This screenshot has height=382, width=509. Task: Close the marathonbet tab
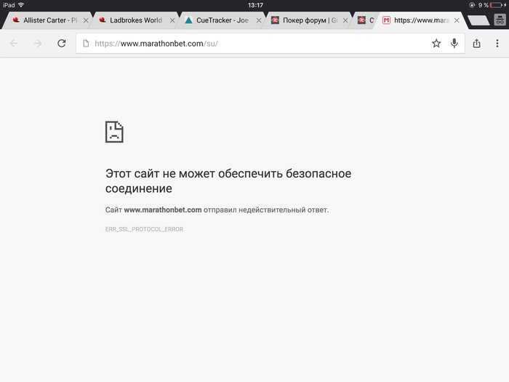click(457, 20)
